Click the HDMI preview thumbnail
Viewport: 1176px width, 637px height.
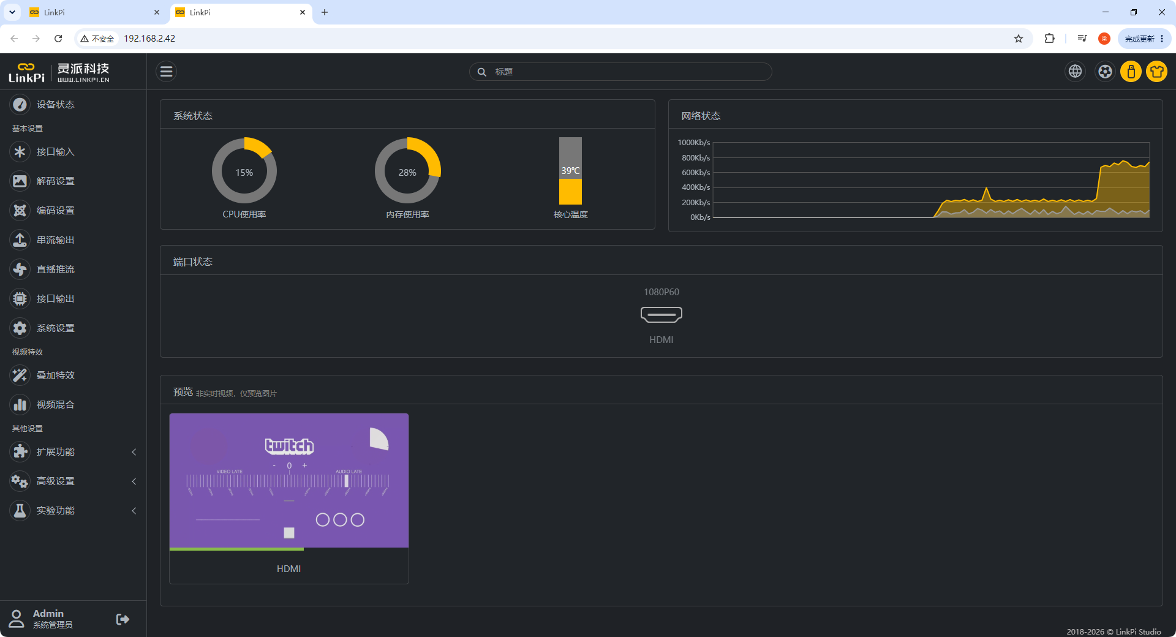(289, 481)
